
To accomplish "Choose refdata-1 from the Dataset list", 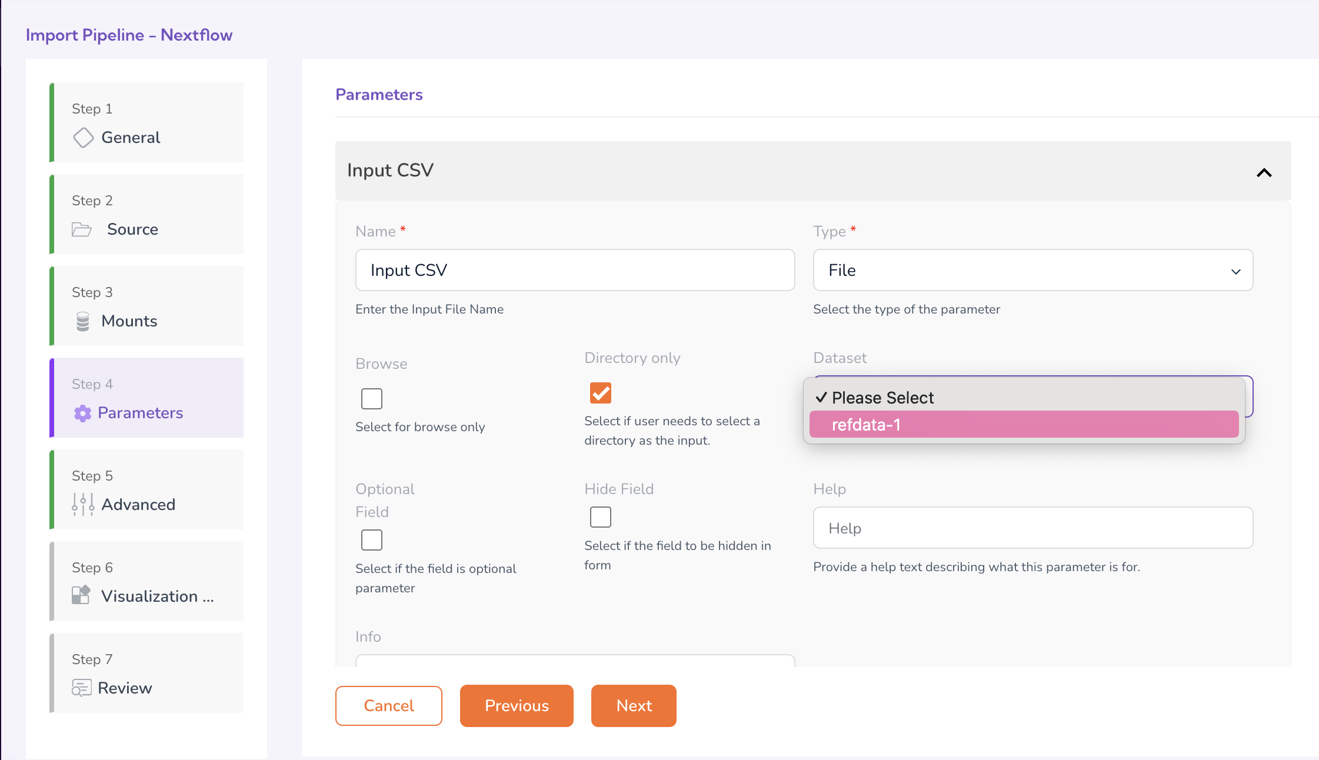I will point(1024,425).
